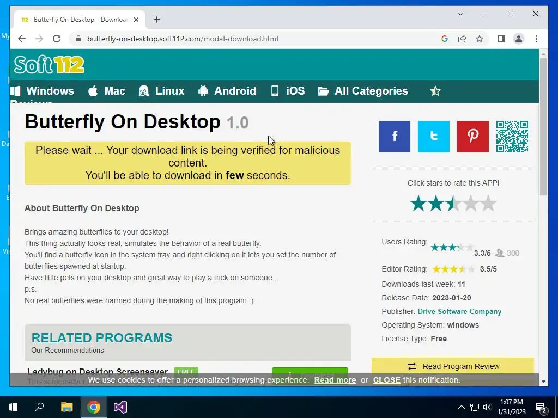Open the Linux category menu
The height and width of the screenshot is (418, 558).
[161, 91]
